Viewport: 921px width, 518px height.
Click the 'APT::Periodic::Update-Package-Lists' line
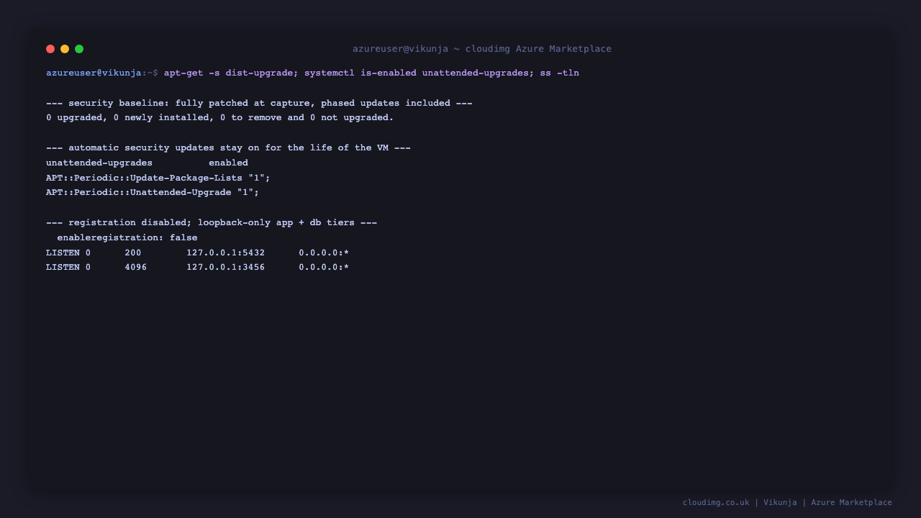(x=158, y=178)
